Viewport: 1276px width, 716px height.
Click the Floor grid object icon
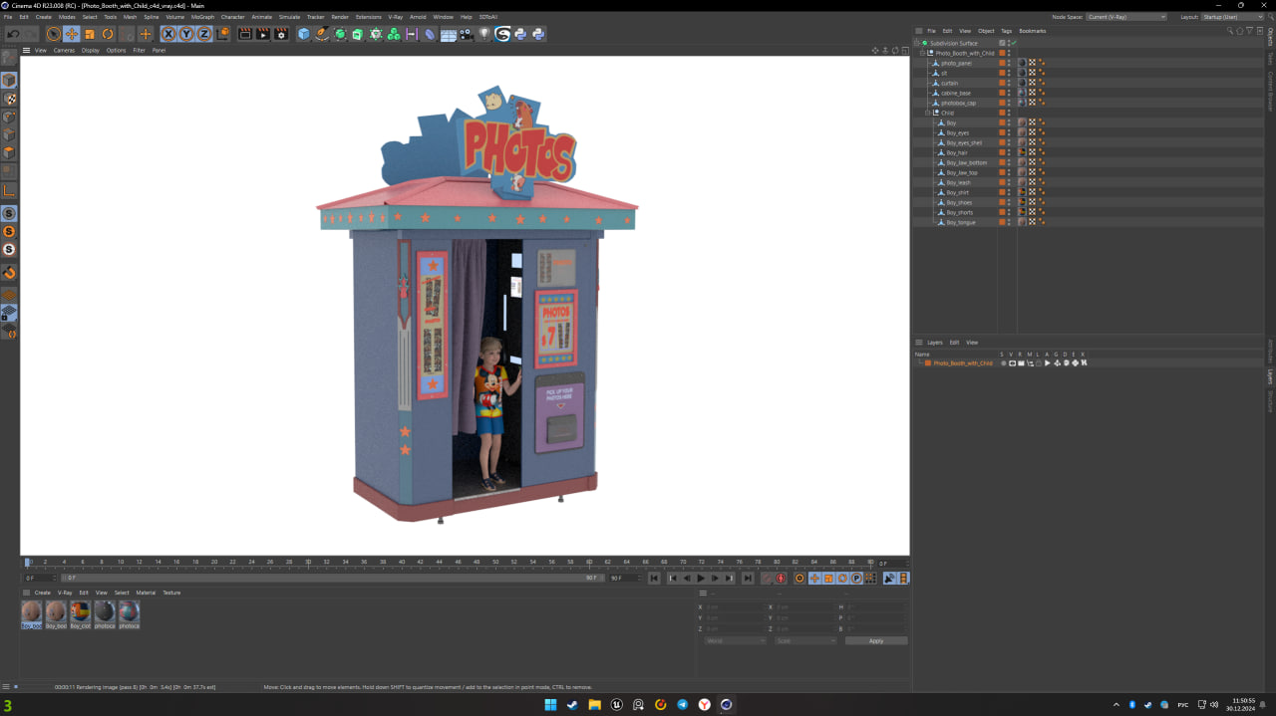449,34
